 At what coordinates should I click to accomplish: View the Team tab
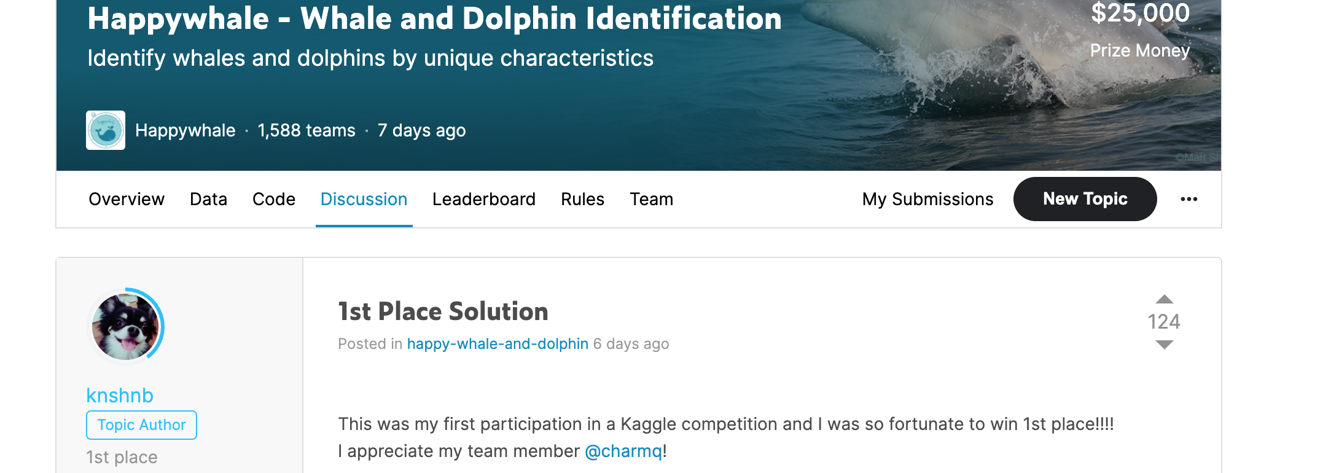click(651, 199)
